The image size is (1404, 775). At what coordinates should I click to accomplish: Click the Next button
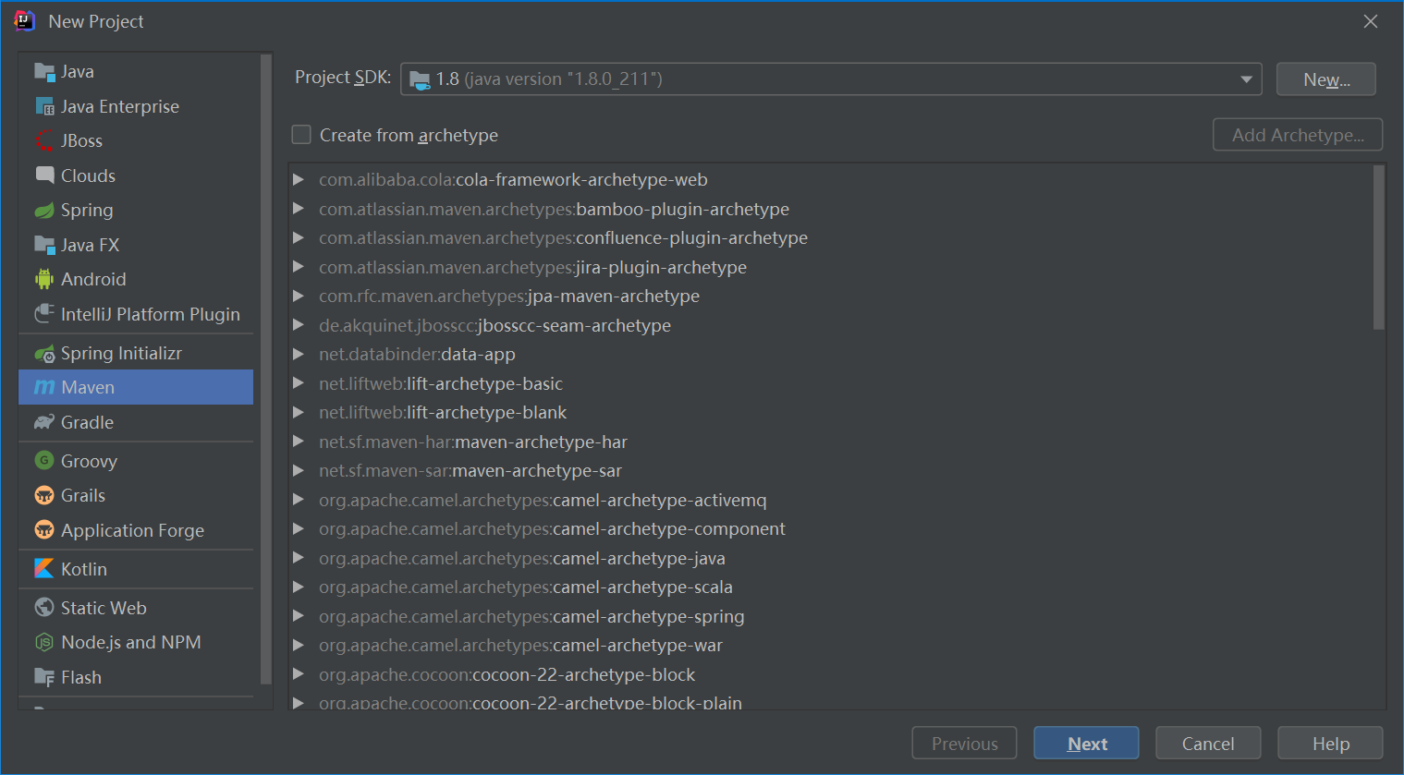coord(1086,744)
